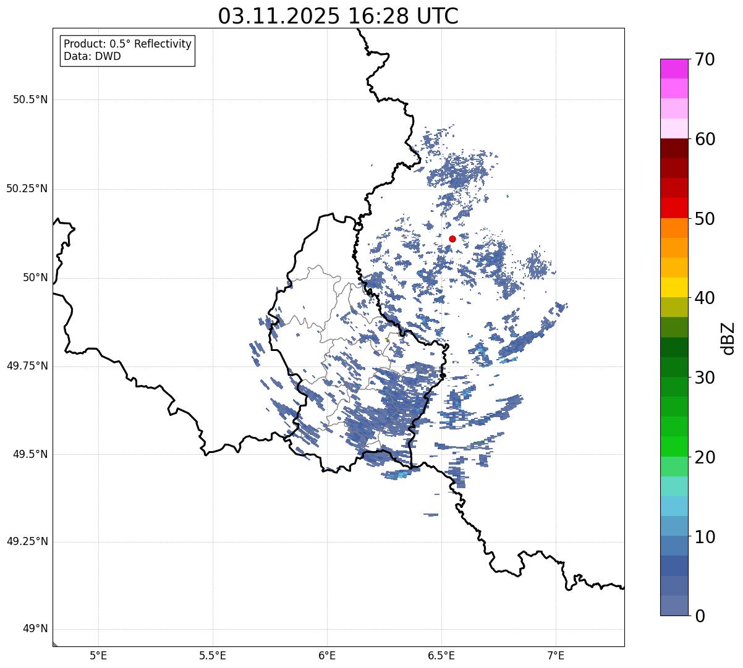This screenshot has height=668, width=743.
Task: Click the 5.5°E longitude label
Action: tap(213, 655)
